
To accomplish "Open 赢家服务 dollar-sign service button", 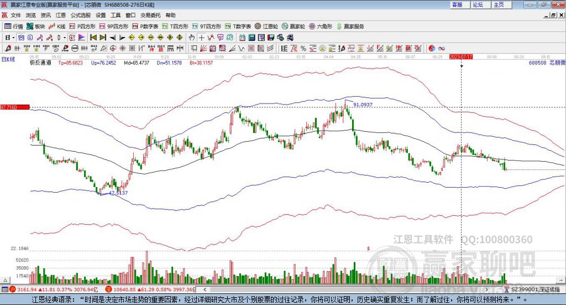I will click(350, 27).
